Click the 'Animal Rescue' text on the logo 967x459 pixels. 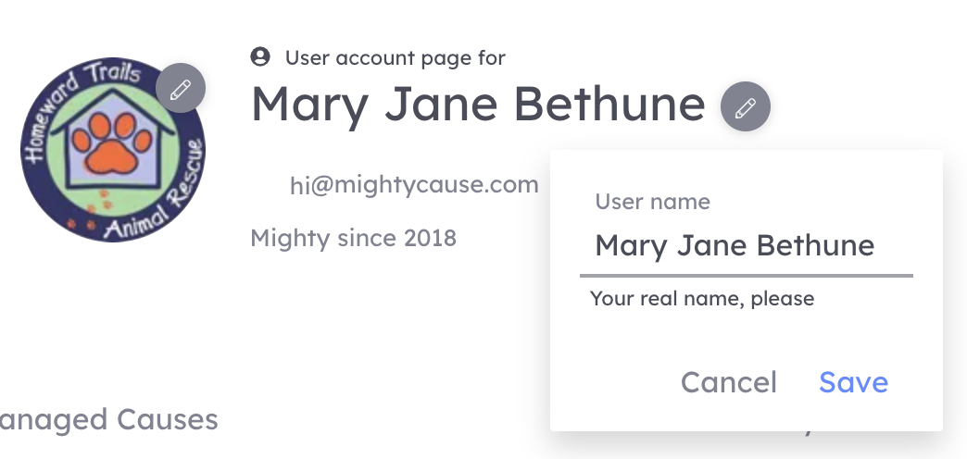(x=157, y=197)
